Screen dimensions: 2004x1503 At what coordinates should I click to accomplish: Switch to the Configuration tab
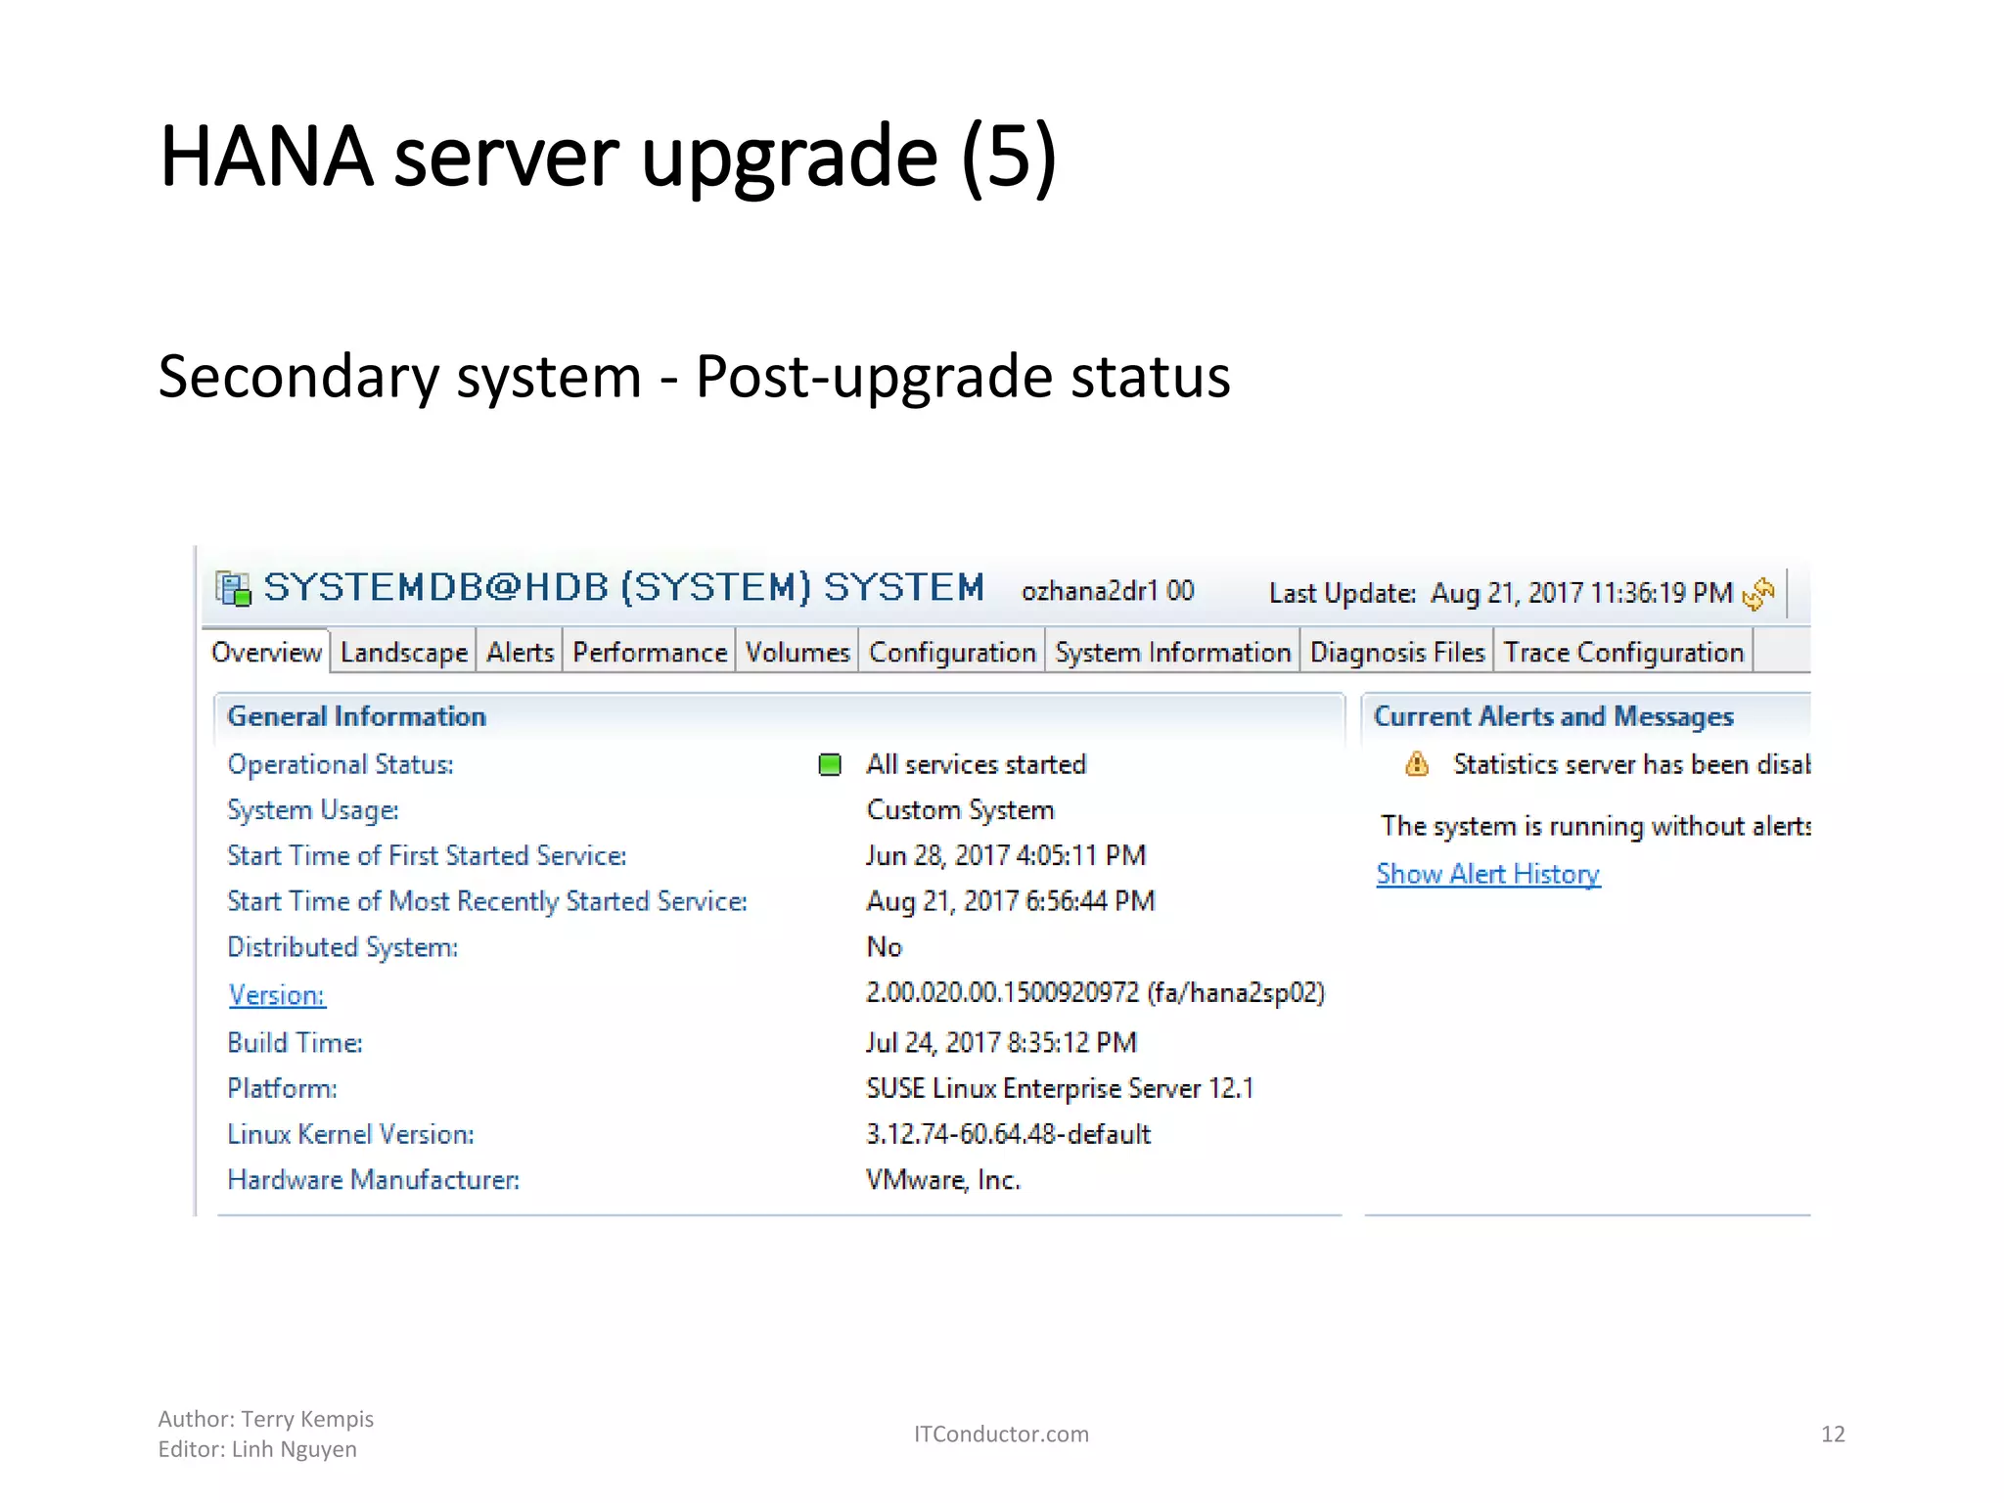pyautogui.click(x=952, y=653)
